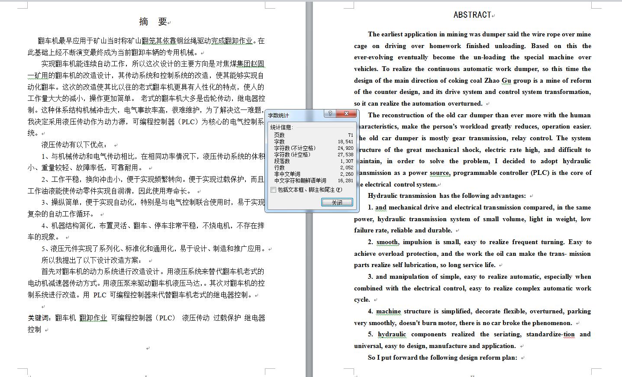Click the underlined word 翻卸作业 in keywords line

coord(93,318)
